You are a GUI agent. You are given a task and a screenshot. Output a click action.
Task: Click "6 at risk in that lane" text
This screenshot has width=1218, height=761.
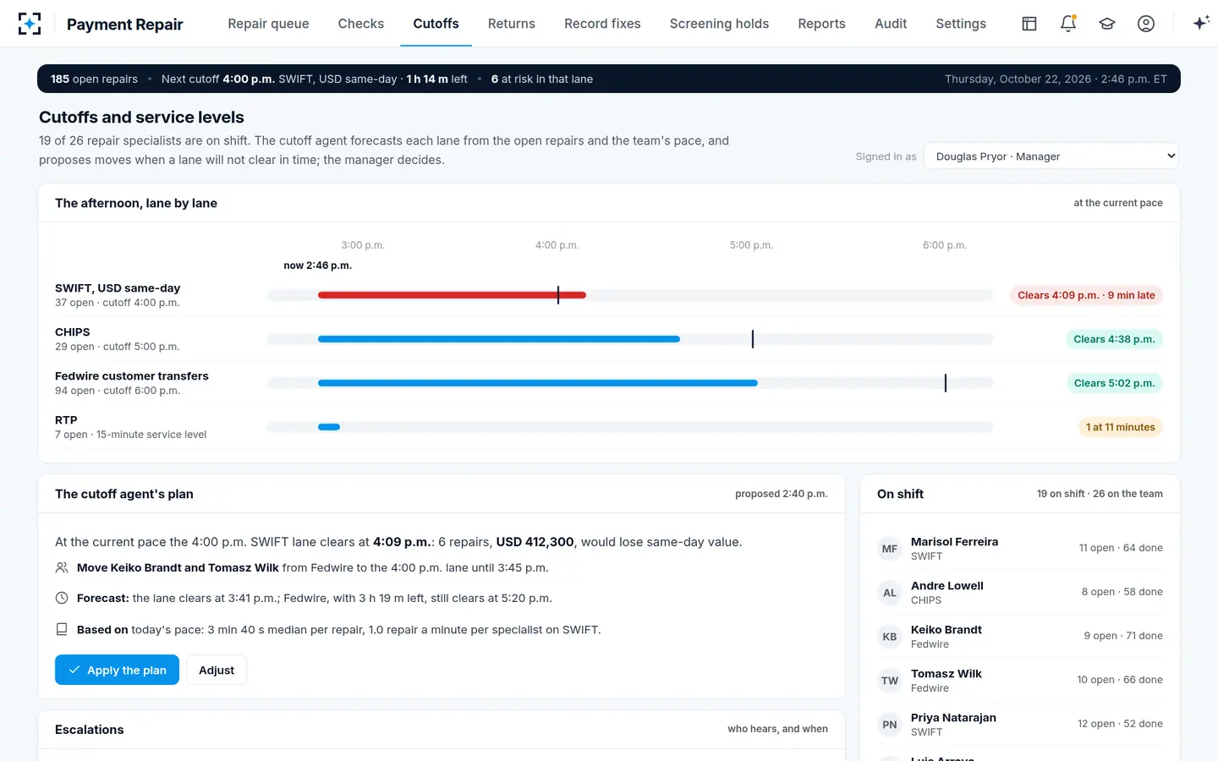point(542,79)
